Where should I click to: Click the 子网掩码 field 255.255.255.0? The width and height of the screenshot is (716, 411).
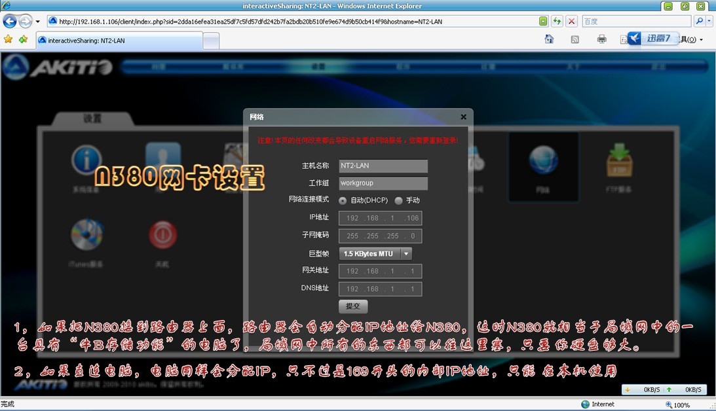[381, 236]
